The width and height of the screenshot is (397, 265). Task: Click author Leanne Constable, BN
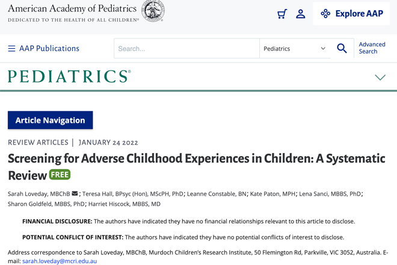click(217, 194)
